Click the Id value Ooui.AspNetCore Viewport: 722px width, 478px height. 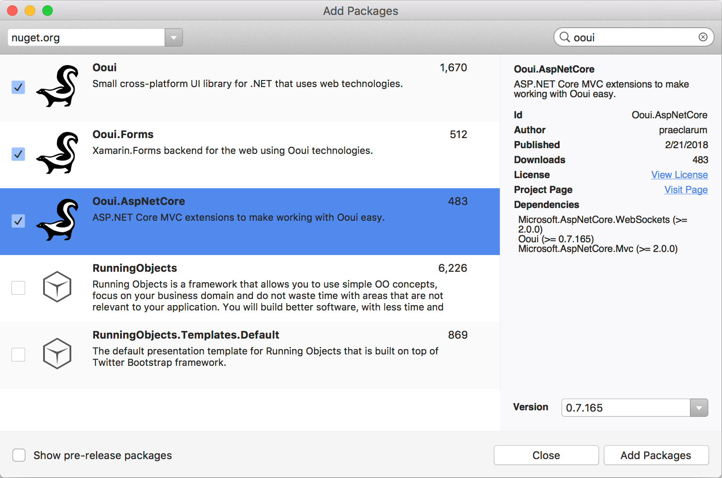pyautogui.click(x=669, y=115)
